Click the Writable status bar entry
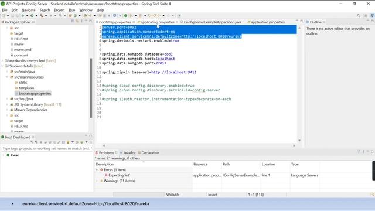 173,195
